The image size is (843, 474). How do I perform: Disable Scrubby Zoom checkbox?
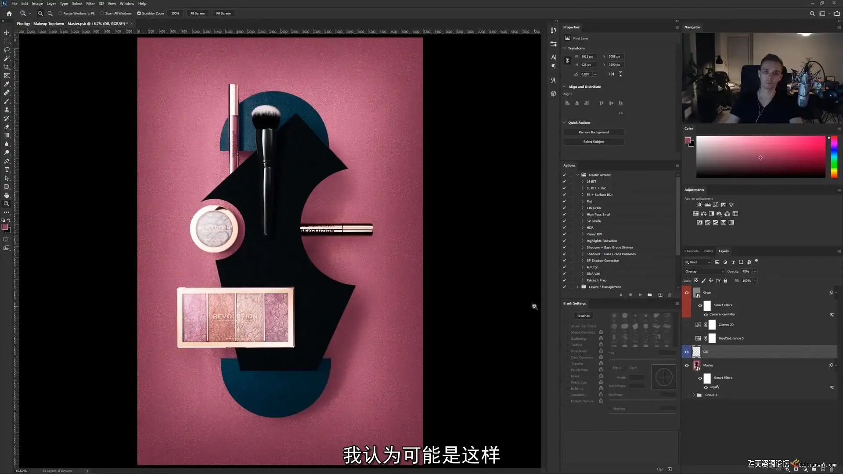139,13
